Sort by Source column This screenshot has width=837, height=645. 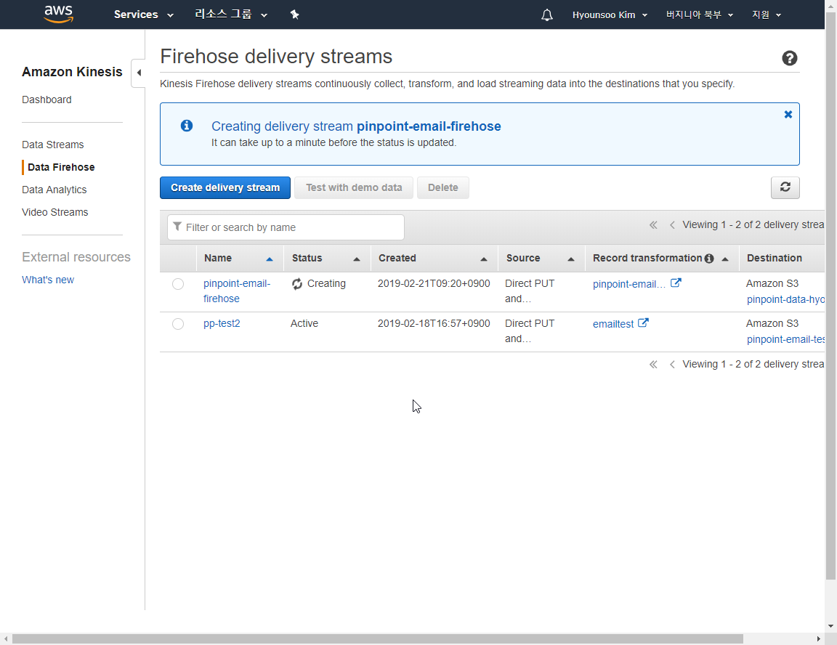click(x=541, y=258)
